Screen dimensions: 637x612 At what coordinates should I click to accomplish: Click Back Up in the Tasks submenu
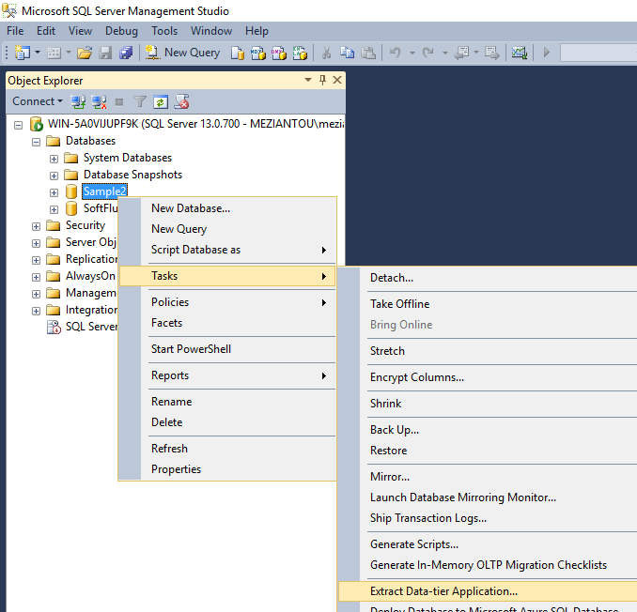tap(395, 430)
